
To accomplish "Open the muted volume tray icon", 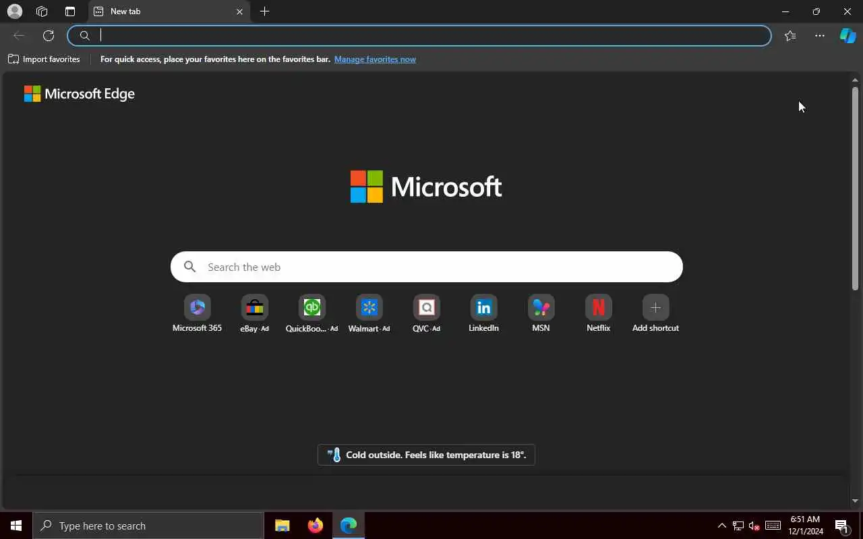I will pyautogui.click(x=754, y=526).
